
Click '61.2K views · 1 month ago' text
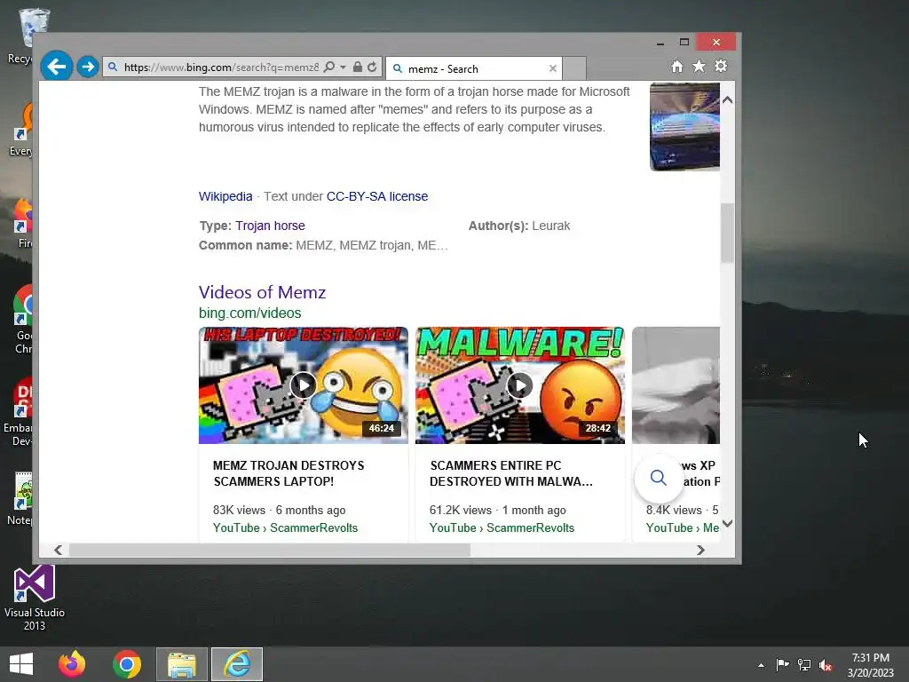coord(497,511)
